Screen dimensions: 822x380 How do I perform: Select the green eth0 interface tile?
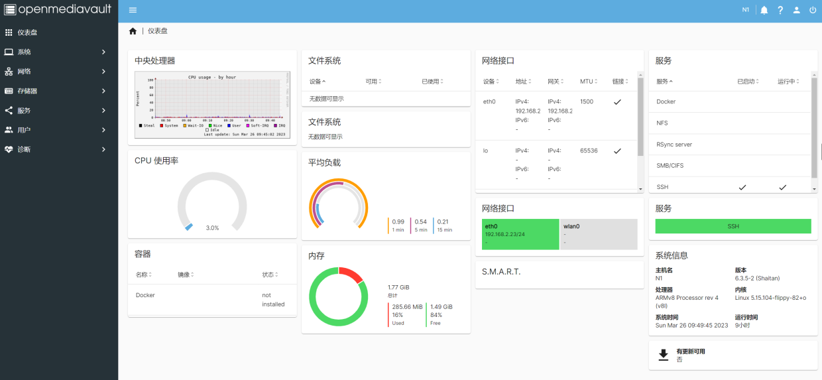click(520, 234)
